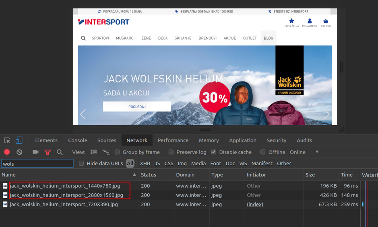The image size is (378, 227).
Task: Switch to the Console tab
Action: (78, 140)
